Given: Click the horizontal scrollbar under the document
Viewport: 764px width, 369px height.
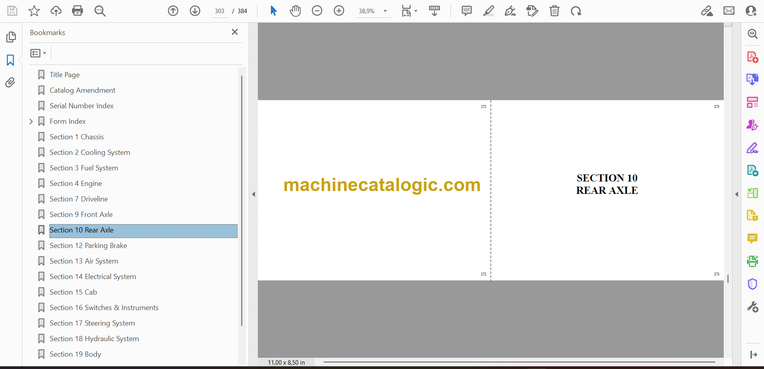Looking at the screenshot, I should pyautogui.click(x=519, y=362).
